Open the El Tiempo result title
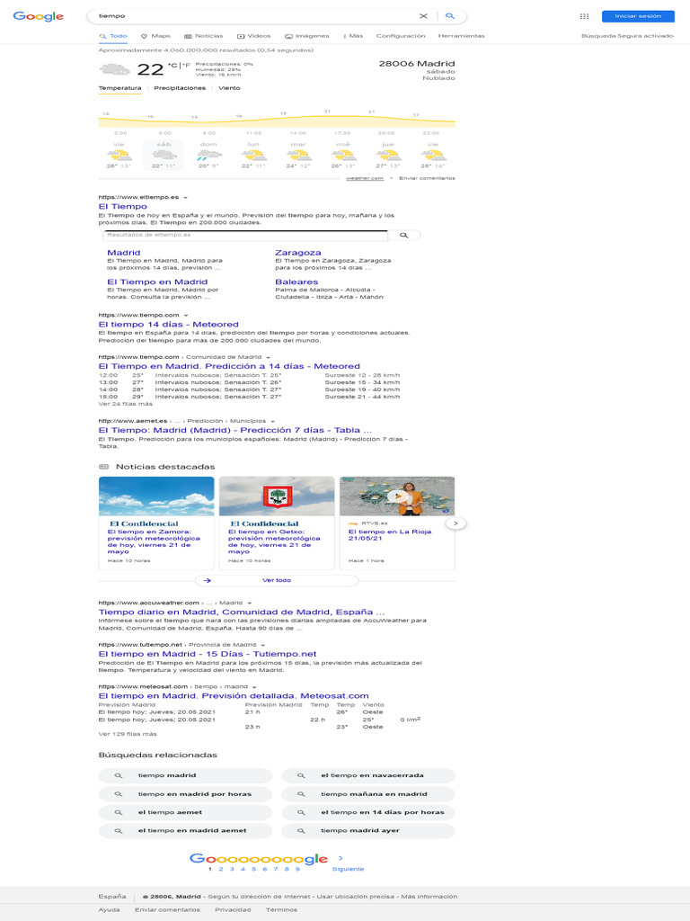Viewport: 690px width, 921px height. click(x=122, y=206)
